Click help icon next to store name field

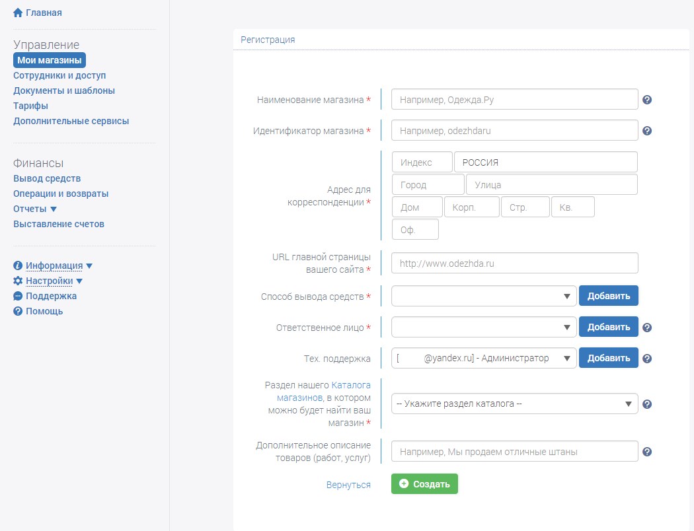647,100
